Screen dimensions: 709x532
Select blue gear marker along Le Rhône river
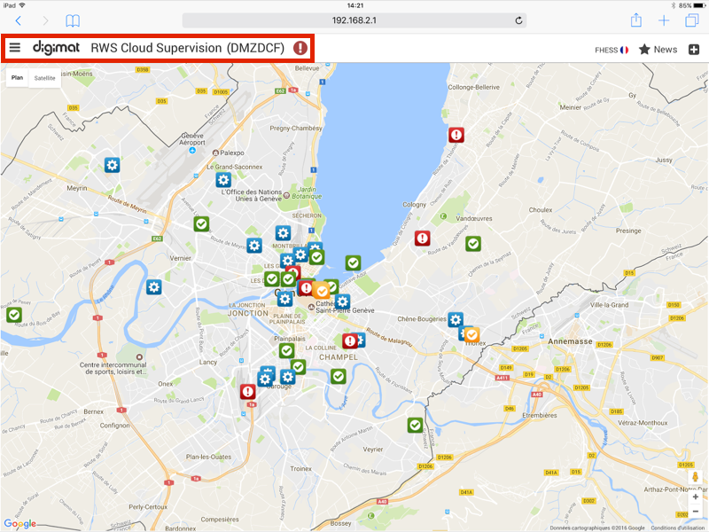click(153, 286)
